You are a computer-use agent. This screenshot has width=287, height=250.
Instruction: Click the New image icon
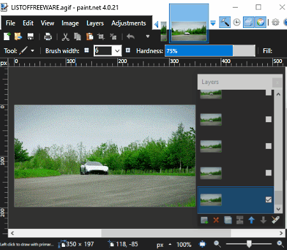pos(7,36)
